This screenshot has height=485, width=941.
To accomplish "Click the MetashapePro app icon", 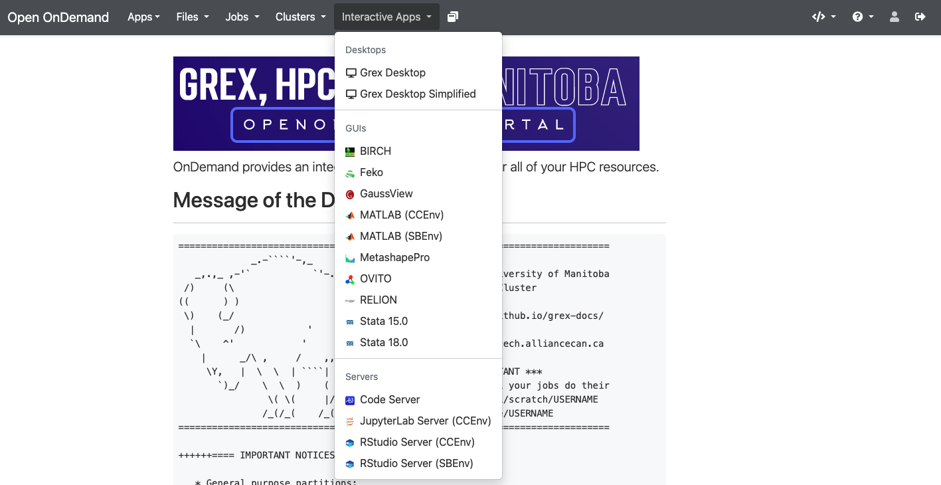I will [x=350, y=258].
